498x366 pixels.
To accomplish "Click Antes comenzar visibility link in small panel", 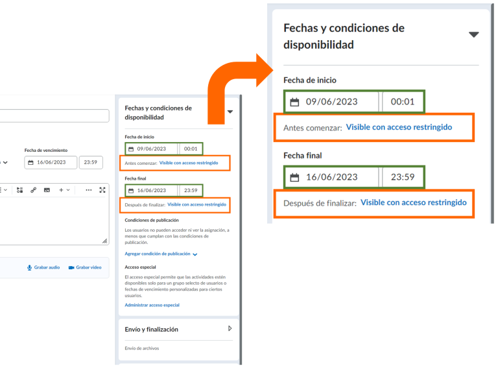I will point(189,163).
